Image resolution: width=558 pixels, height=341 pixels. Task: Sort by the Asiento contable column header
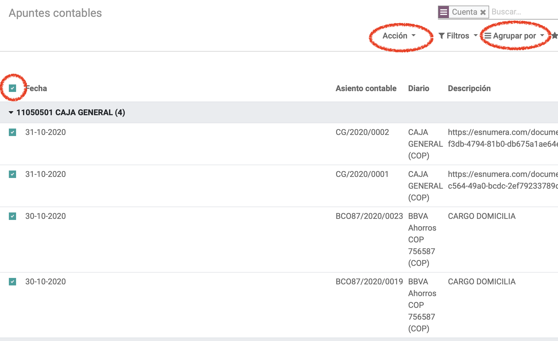(x=366, y=88)
